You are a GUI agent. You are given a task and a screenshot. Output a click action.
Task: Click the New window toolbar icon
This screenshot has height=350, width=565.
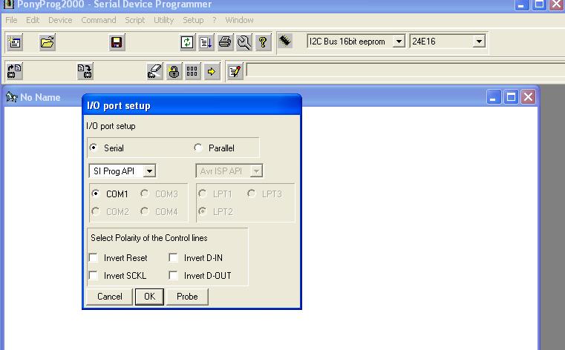click(15, 42)
